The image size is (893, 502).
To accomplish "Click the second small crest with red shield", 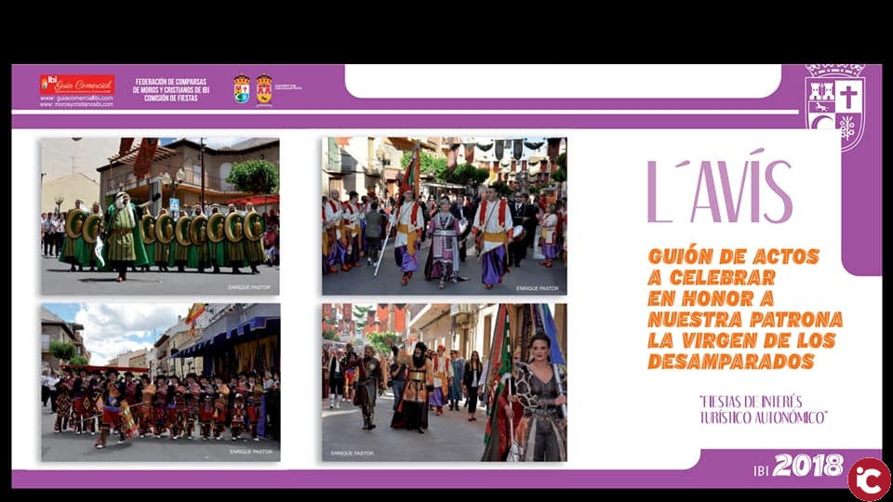I will (x=264, y=89).
